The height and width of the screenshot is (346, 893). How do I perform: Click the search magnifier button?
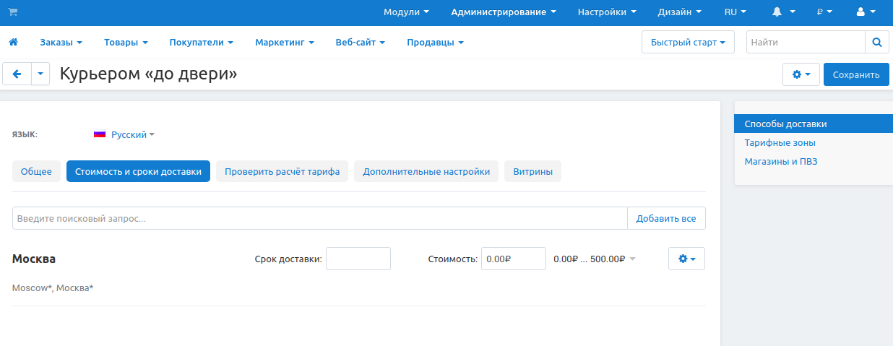tap(876, 43)
